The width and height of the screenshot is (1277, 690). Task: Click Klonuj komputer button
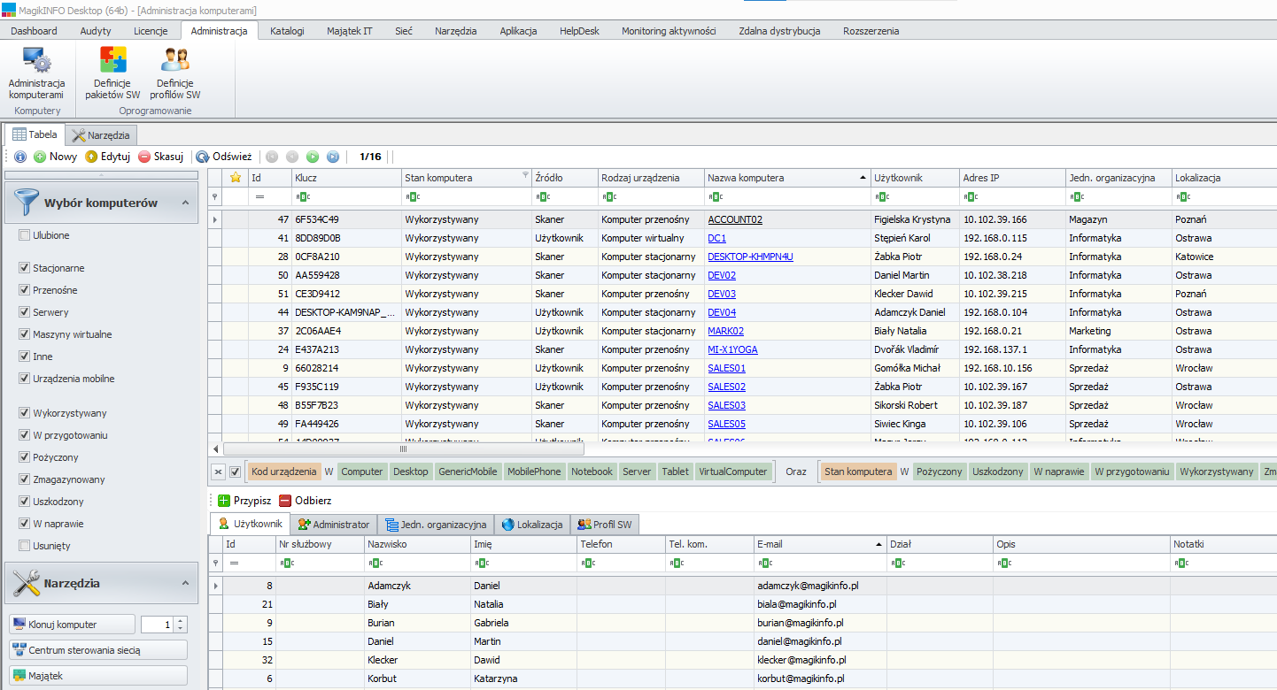(72, 625)
